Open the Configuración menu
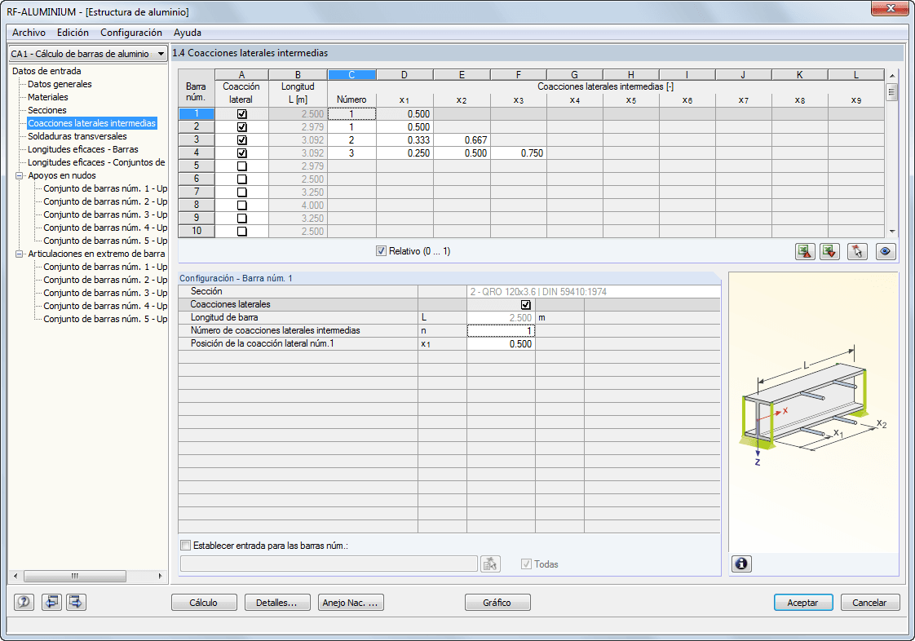915x641 pixels. point(131,33)
